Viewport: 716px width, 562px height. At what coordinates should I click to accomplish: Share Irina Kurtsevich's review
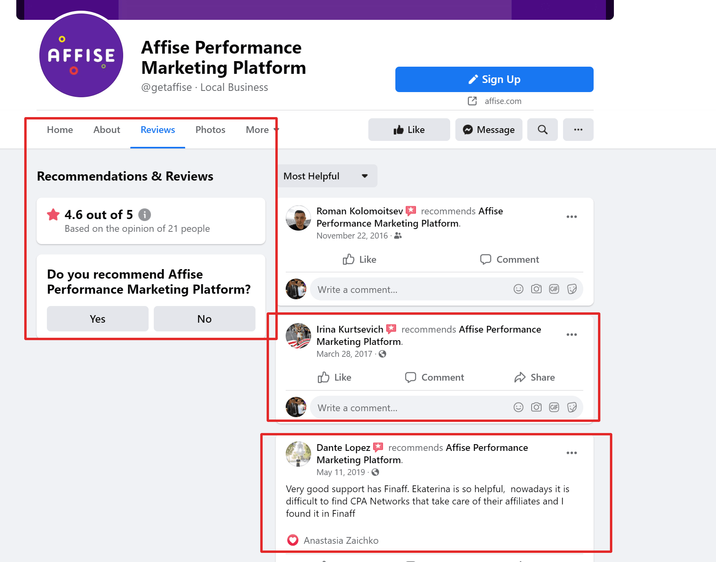(x=534, y=377)
